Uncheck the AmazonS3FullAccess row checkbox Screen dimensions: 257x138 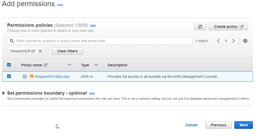point(9,76)
